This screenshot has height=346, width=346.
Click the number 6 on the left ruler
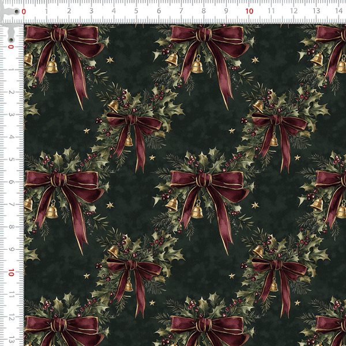coord(12,182)
